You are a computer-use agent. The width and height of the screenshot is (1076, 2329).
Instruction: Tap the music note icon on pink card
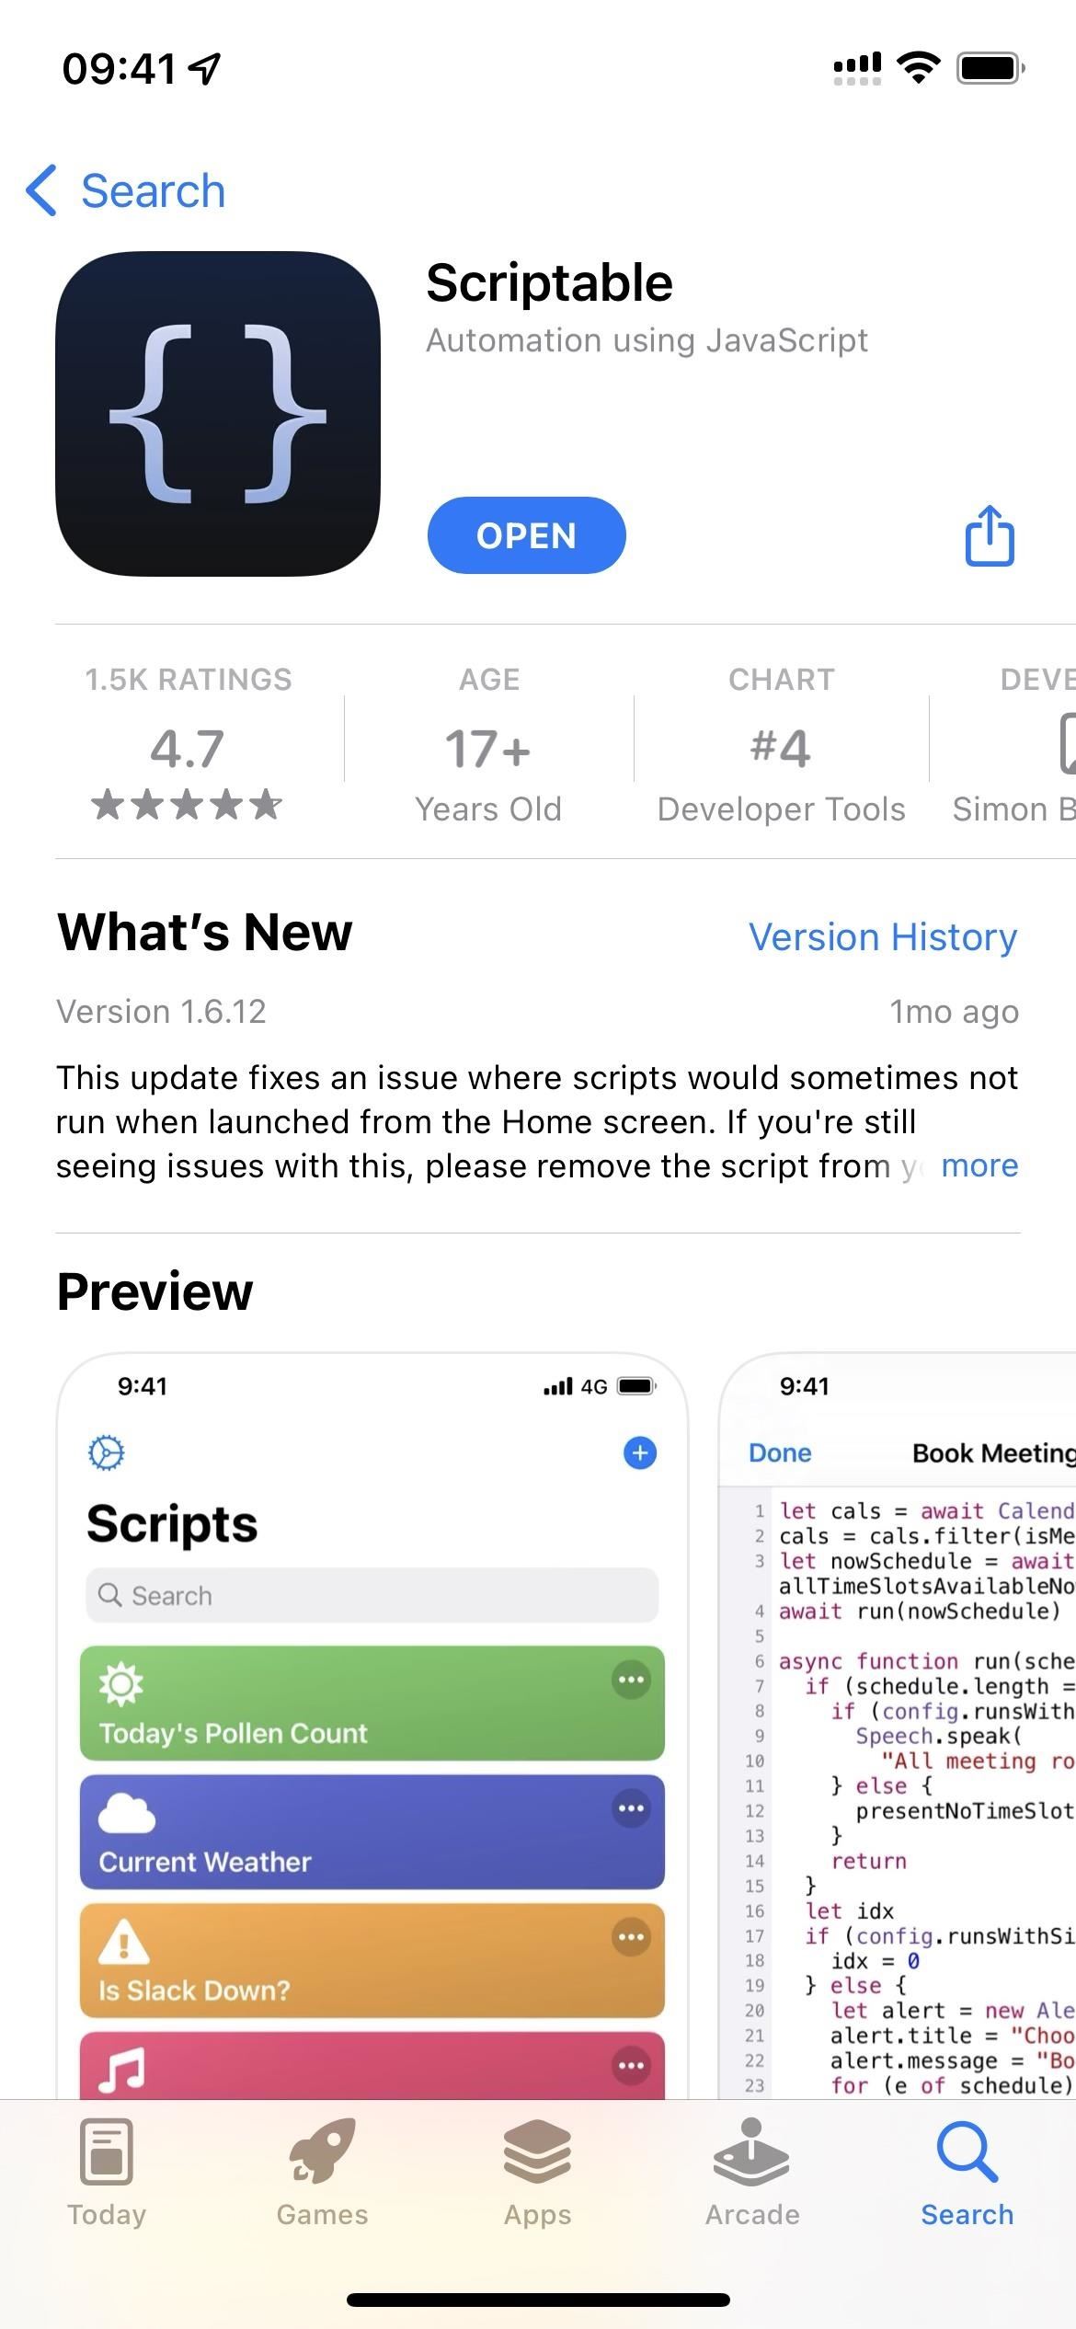pos(122,2070)
